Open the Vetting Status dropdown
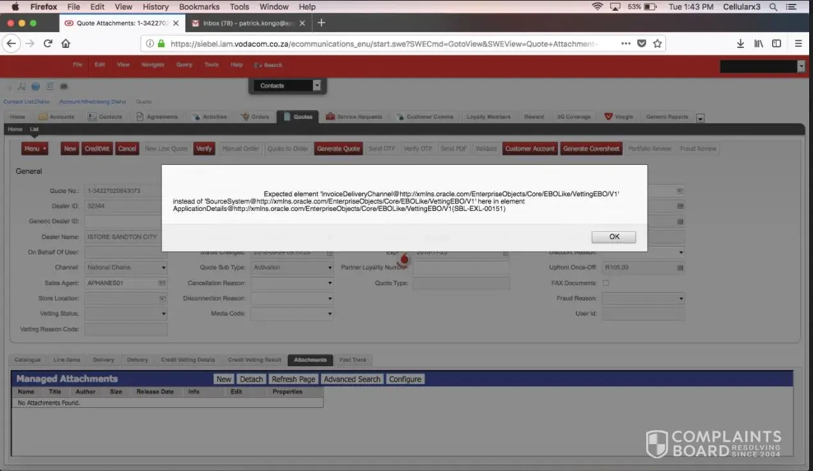 [x=164, y=314]
